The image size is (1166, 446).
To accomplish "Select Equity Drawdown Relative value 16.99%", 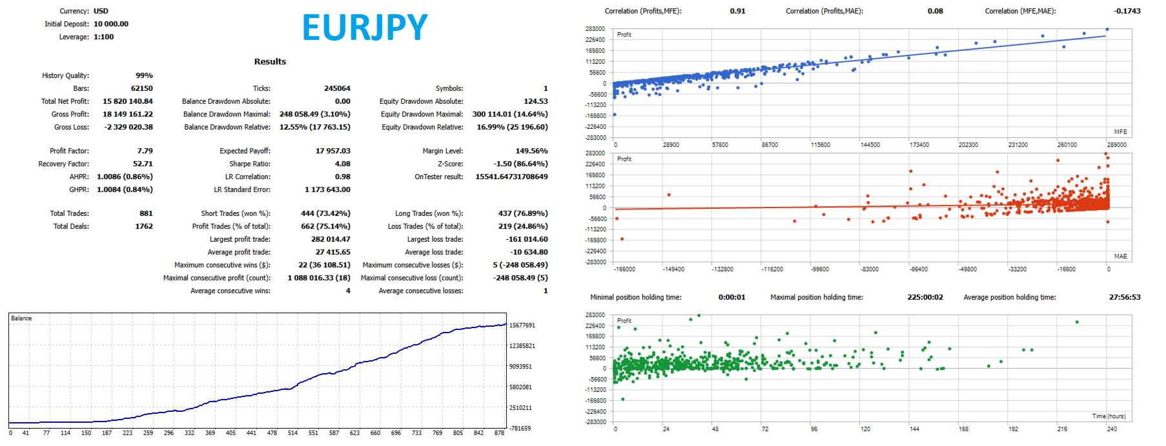I will (512, 127).
